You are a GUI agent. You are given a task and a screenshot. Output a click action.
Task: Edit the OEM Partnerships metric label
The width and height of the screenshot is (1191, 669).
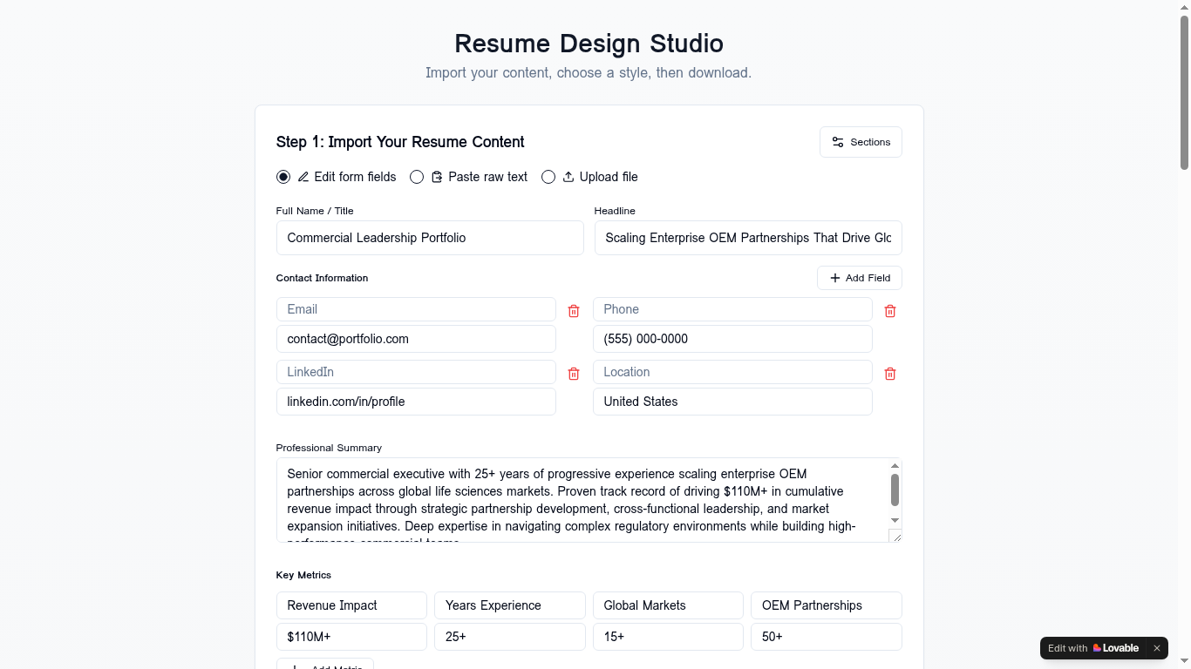(827, 605)
